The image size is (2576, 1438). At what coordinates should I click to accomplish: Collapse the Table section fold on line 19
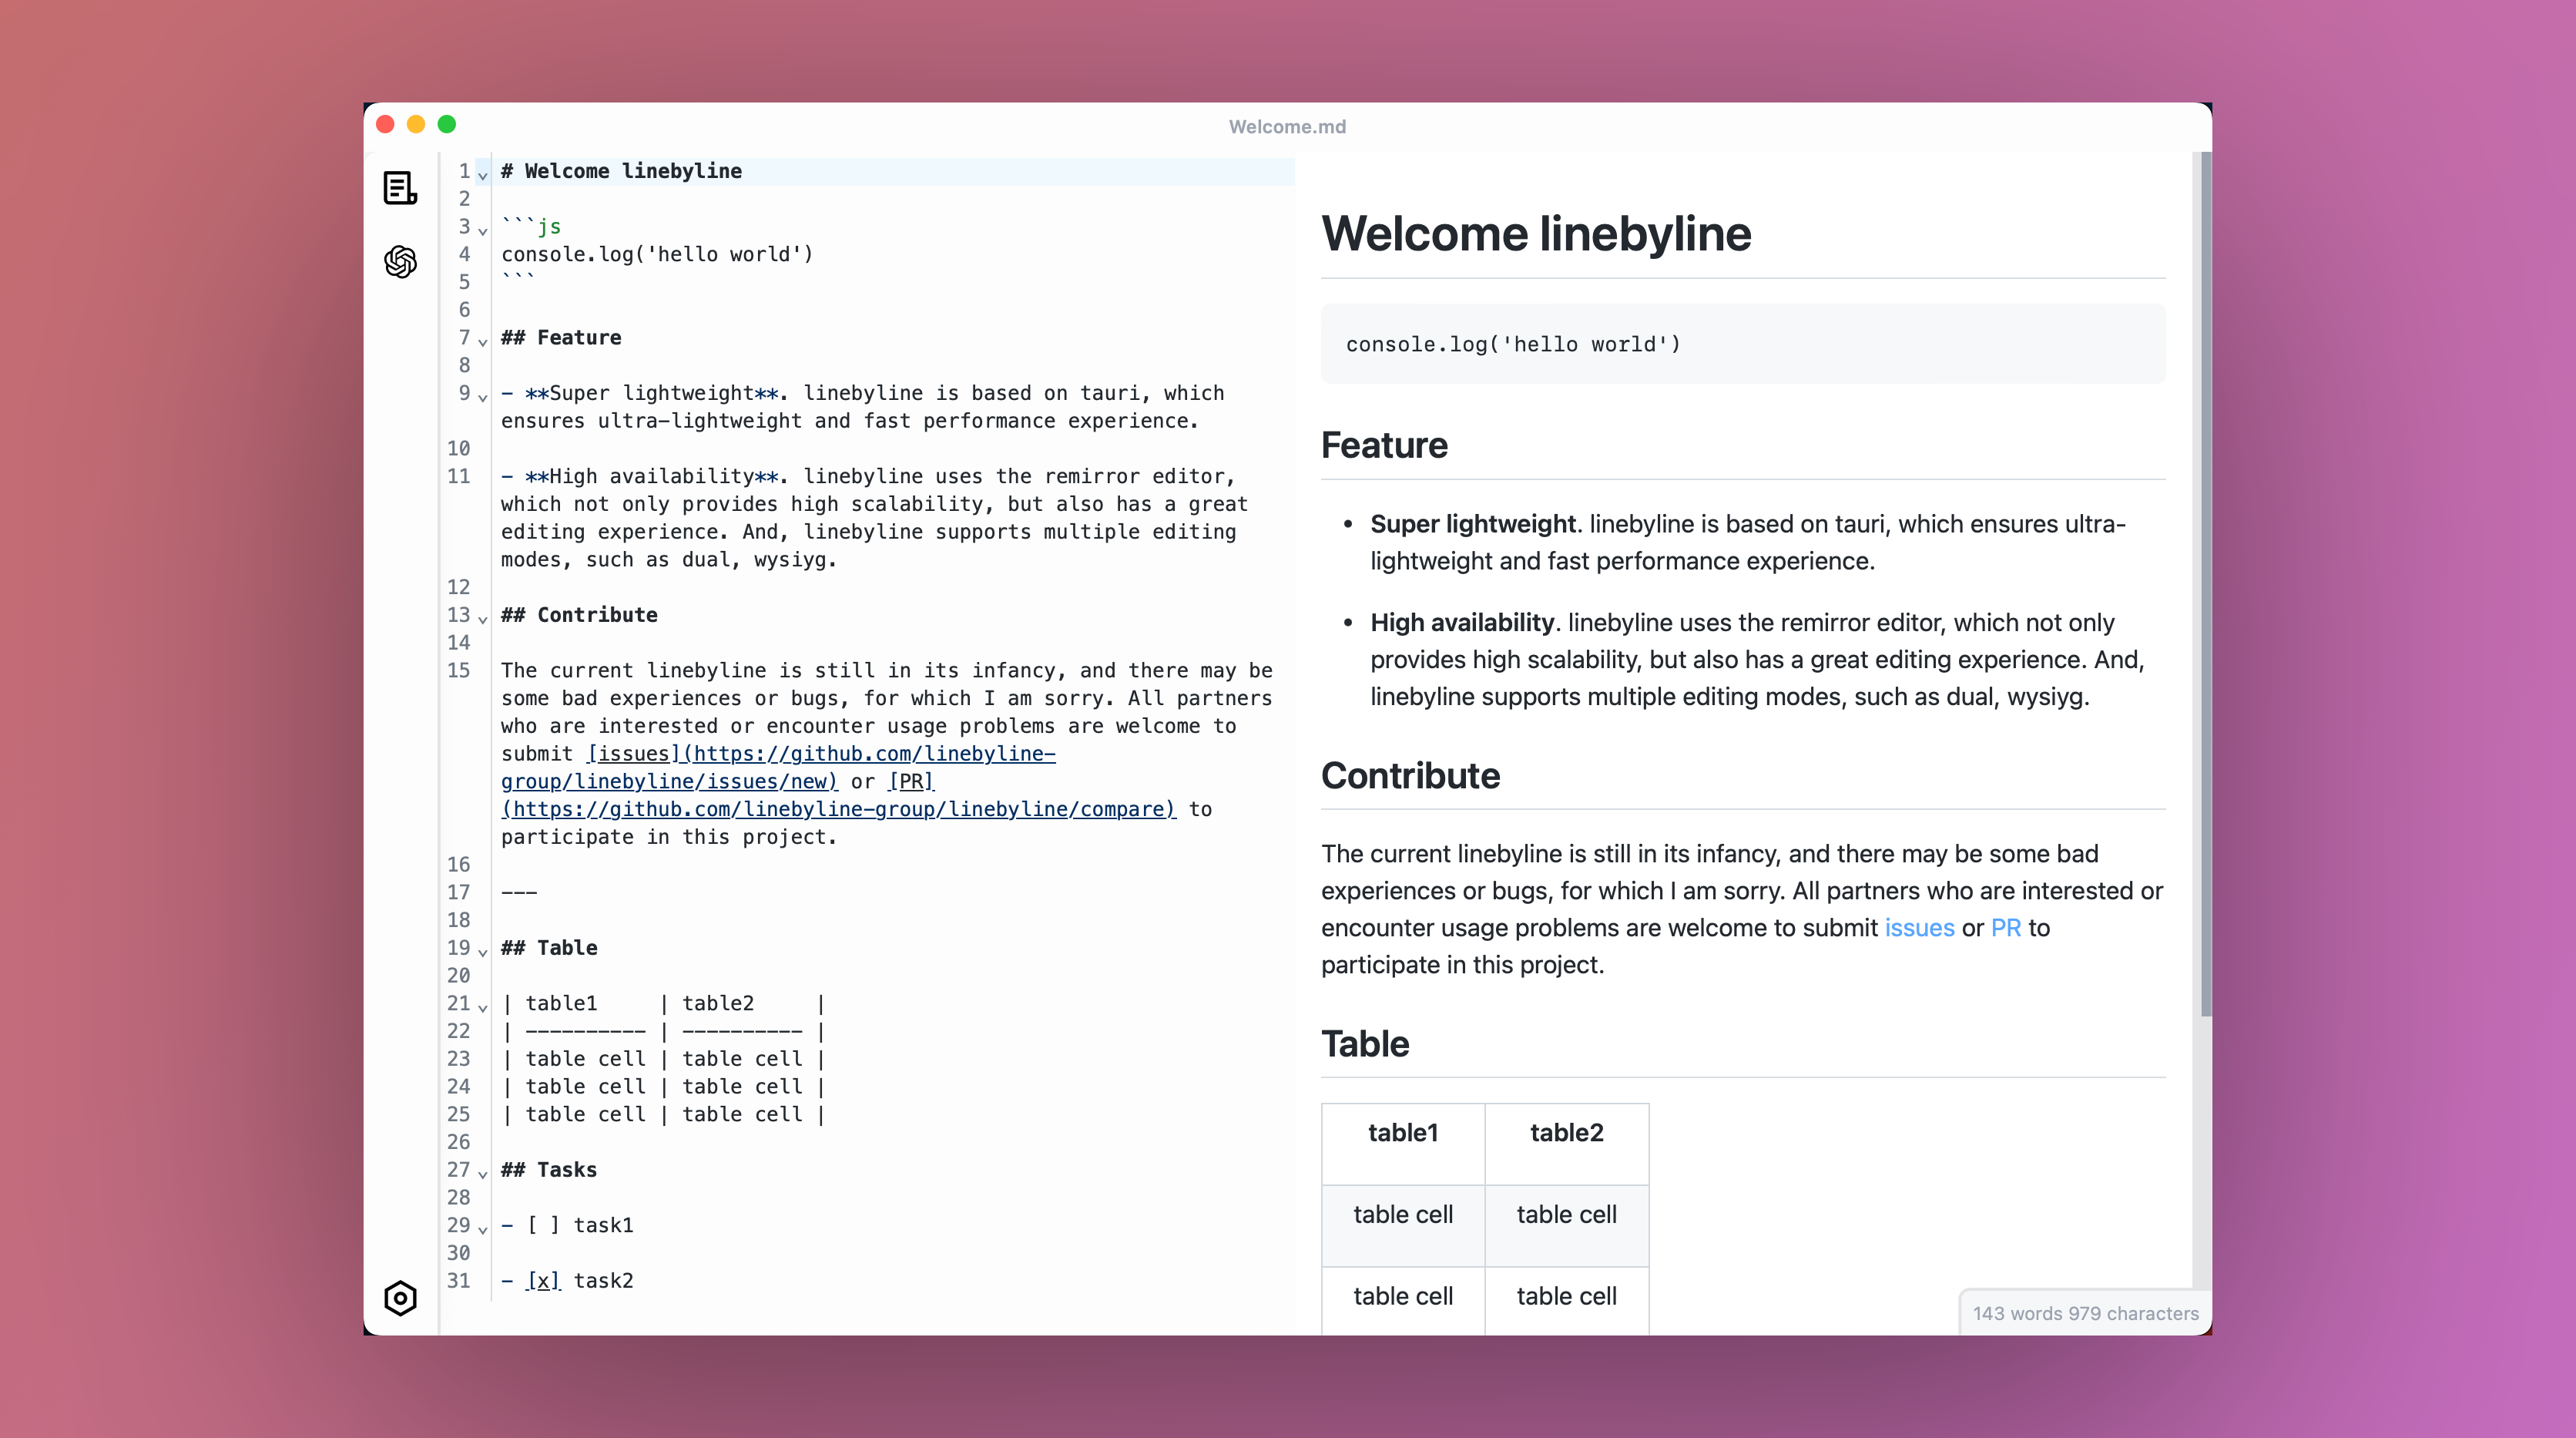[483, 952]
